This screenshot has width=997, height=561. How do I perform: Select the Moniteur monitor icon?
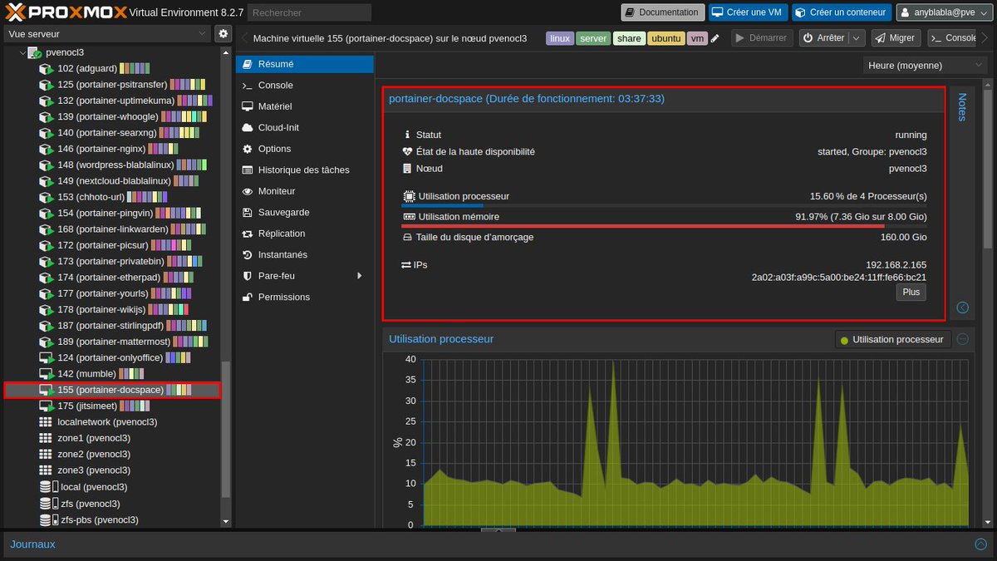249,191
